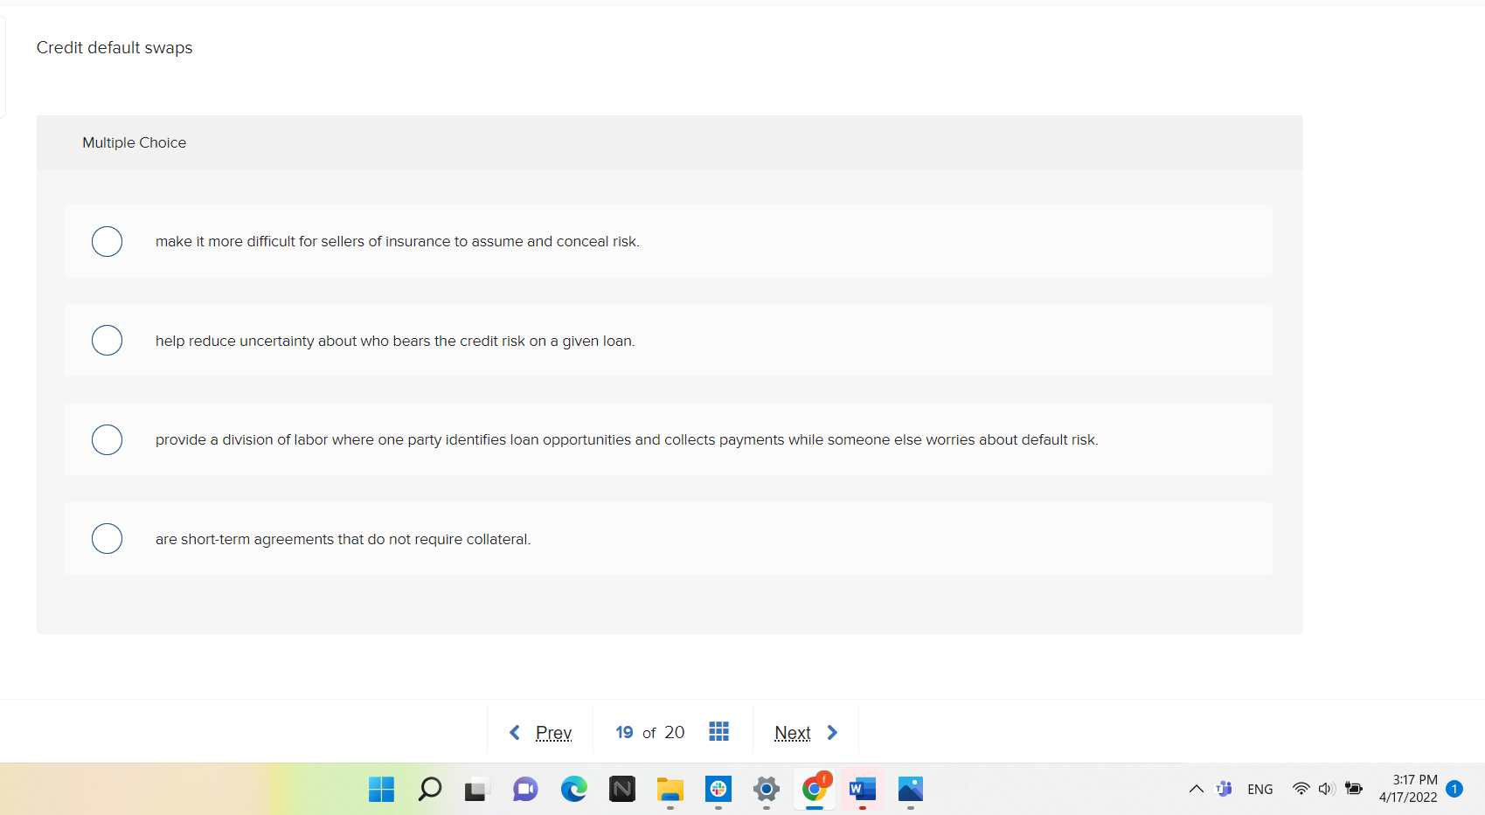
Task: Click the Next link
Action: point(793,733)
